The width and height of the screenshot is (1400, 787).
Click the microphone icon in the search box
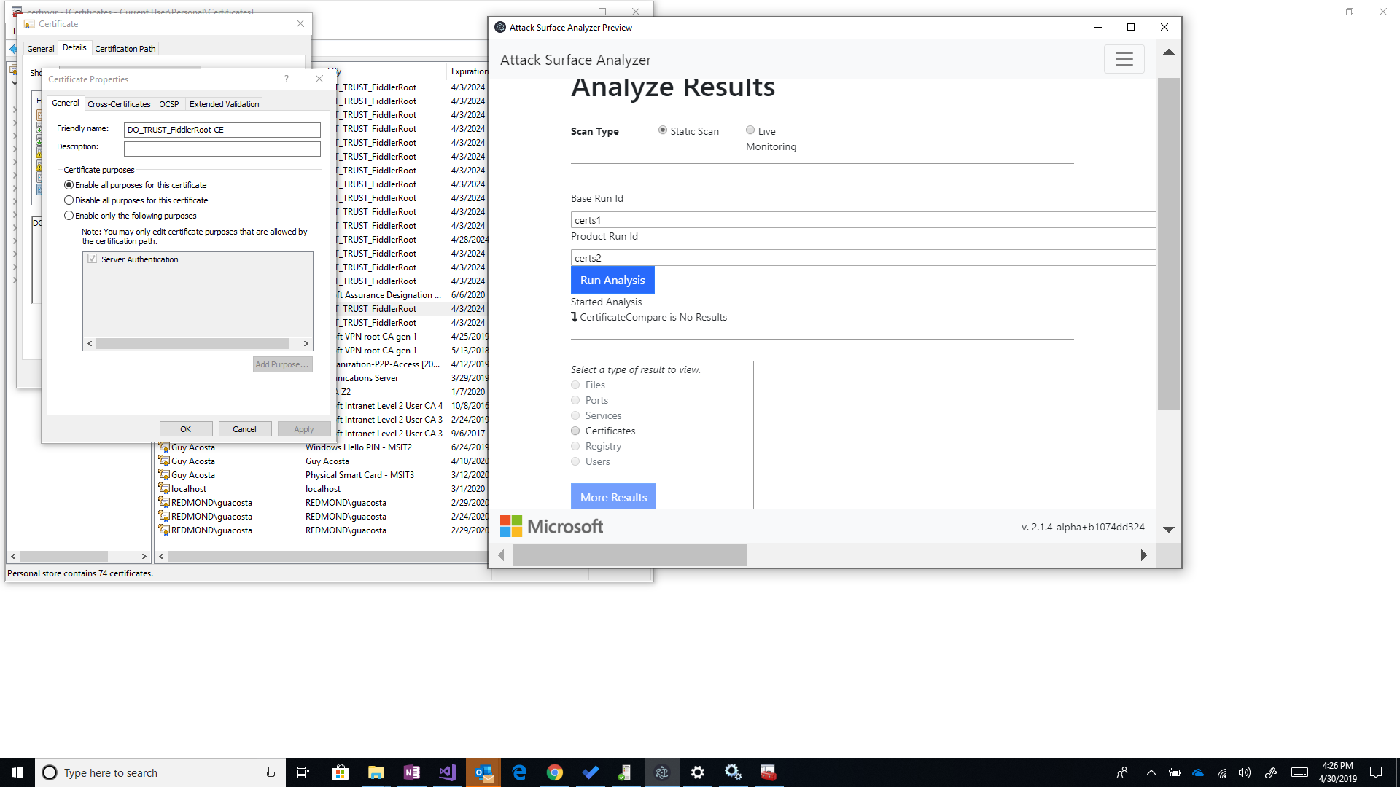(x=271, y=772)
